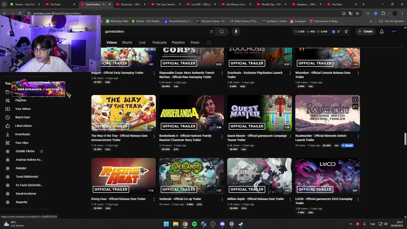Click the Remix button under Roadwarden
Image resolution: width=407 pixels, height=229 pixels.
click(347, 146)
